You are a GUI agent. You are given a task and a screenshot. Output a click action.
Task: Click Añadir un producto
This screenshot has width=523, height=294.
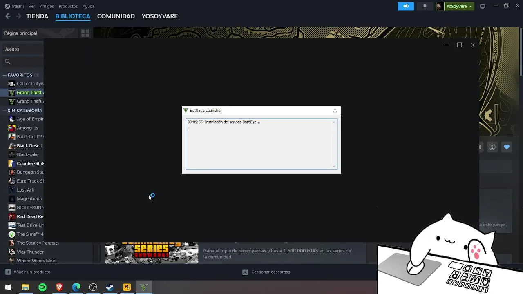click(x=28, y=272)
